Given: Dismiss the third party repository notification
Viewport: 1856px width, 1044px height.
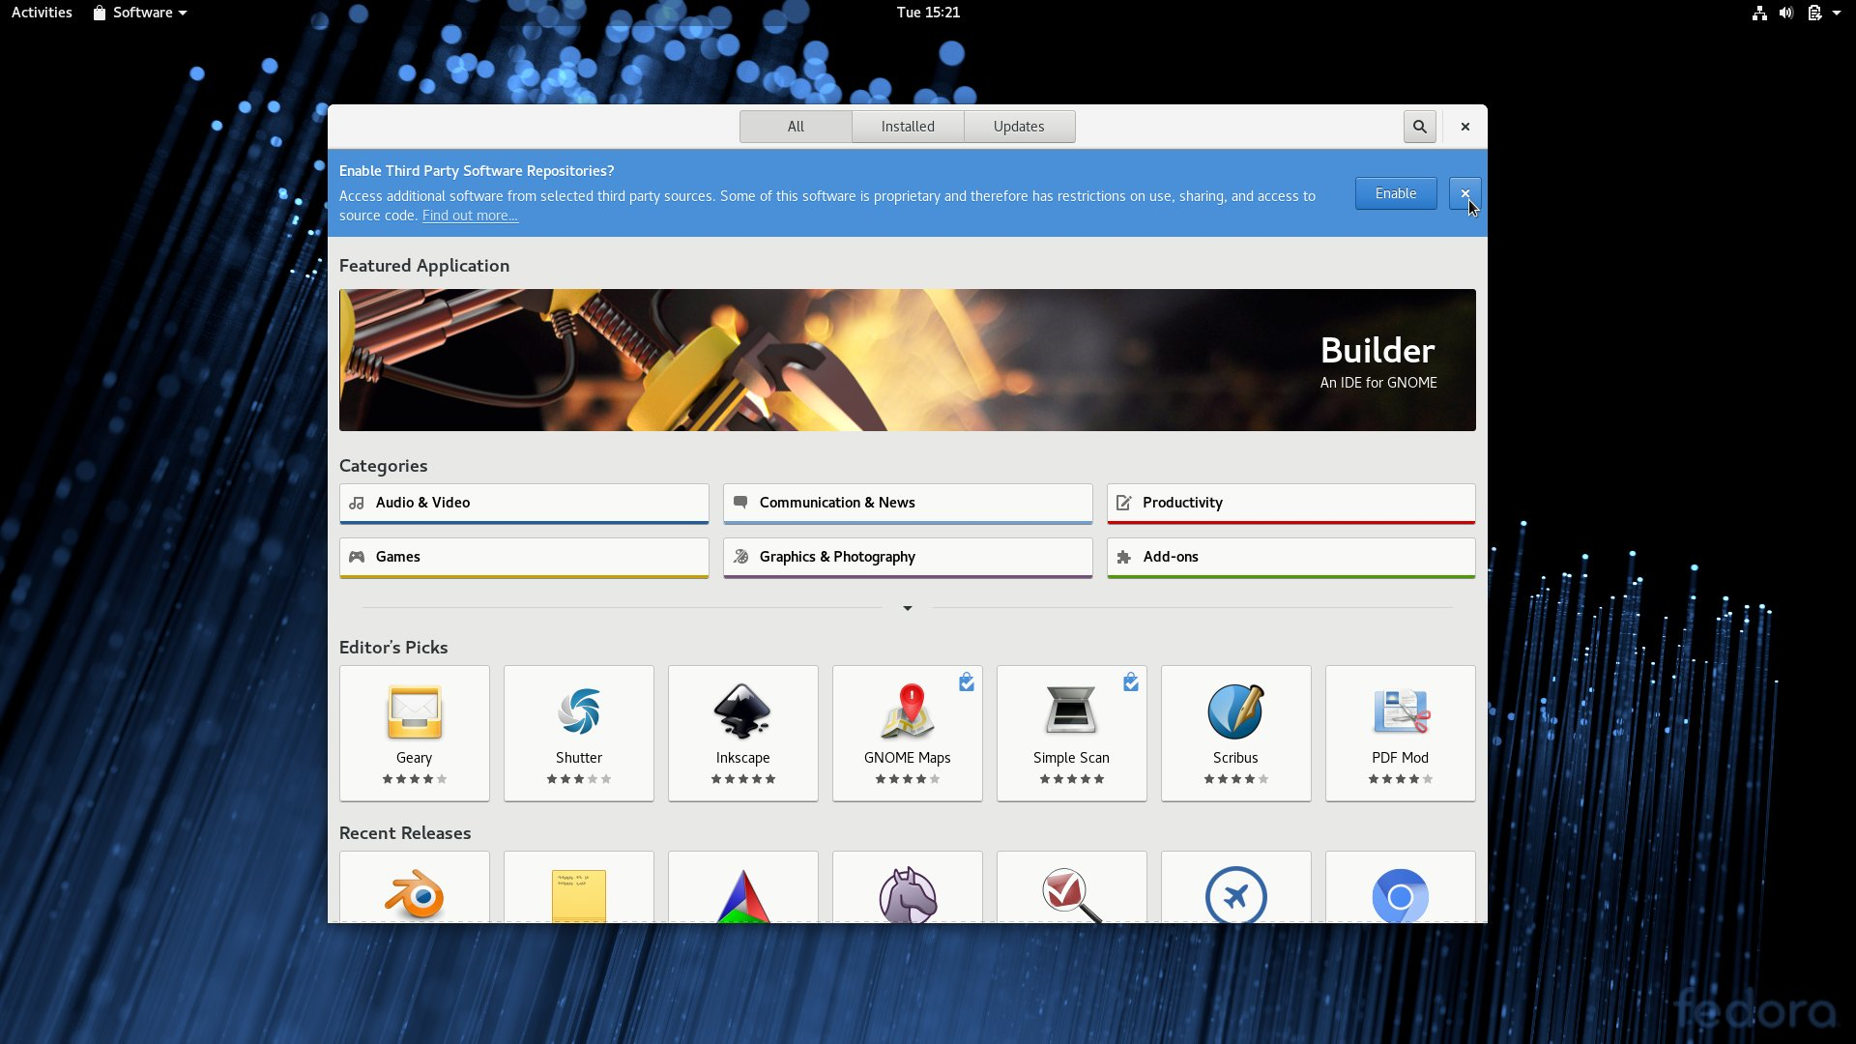Looking at the screenshot, I should [1464, 192].
